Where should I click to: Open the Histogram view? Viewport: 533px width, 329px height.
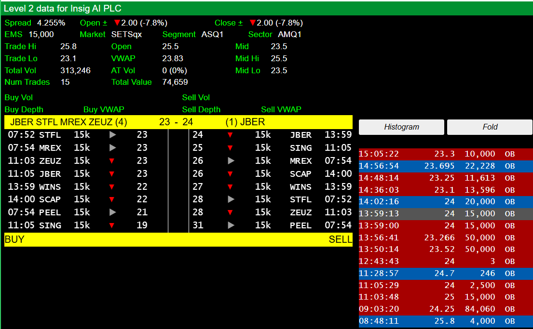click(401, 127)
